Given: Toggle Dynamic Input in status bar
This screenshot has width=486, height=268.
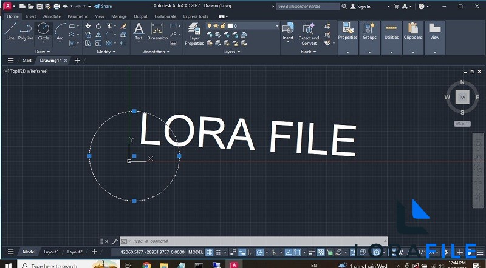Looking at the screenshot, I should pos(242,252).
